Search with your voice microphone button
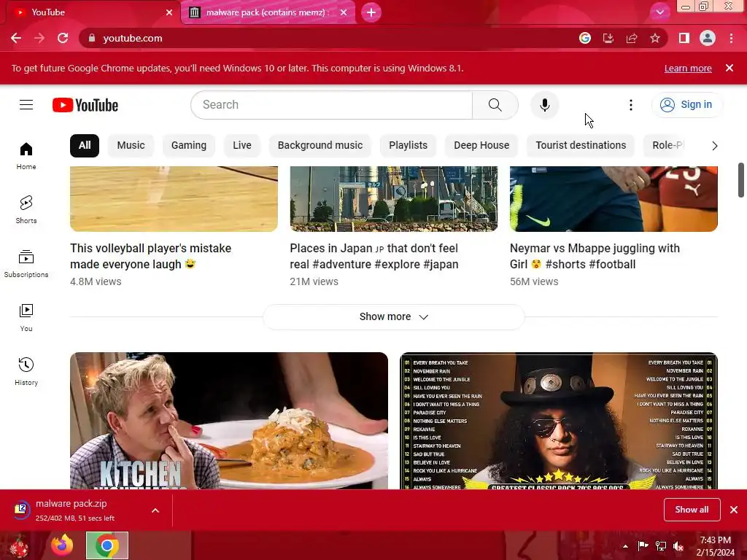Viewport: 747px width, 560px height. pyautogui.click(x=544, y=105)
